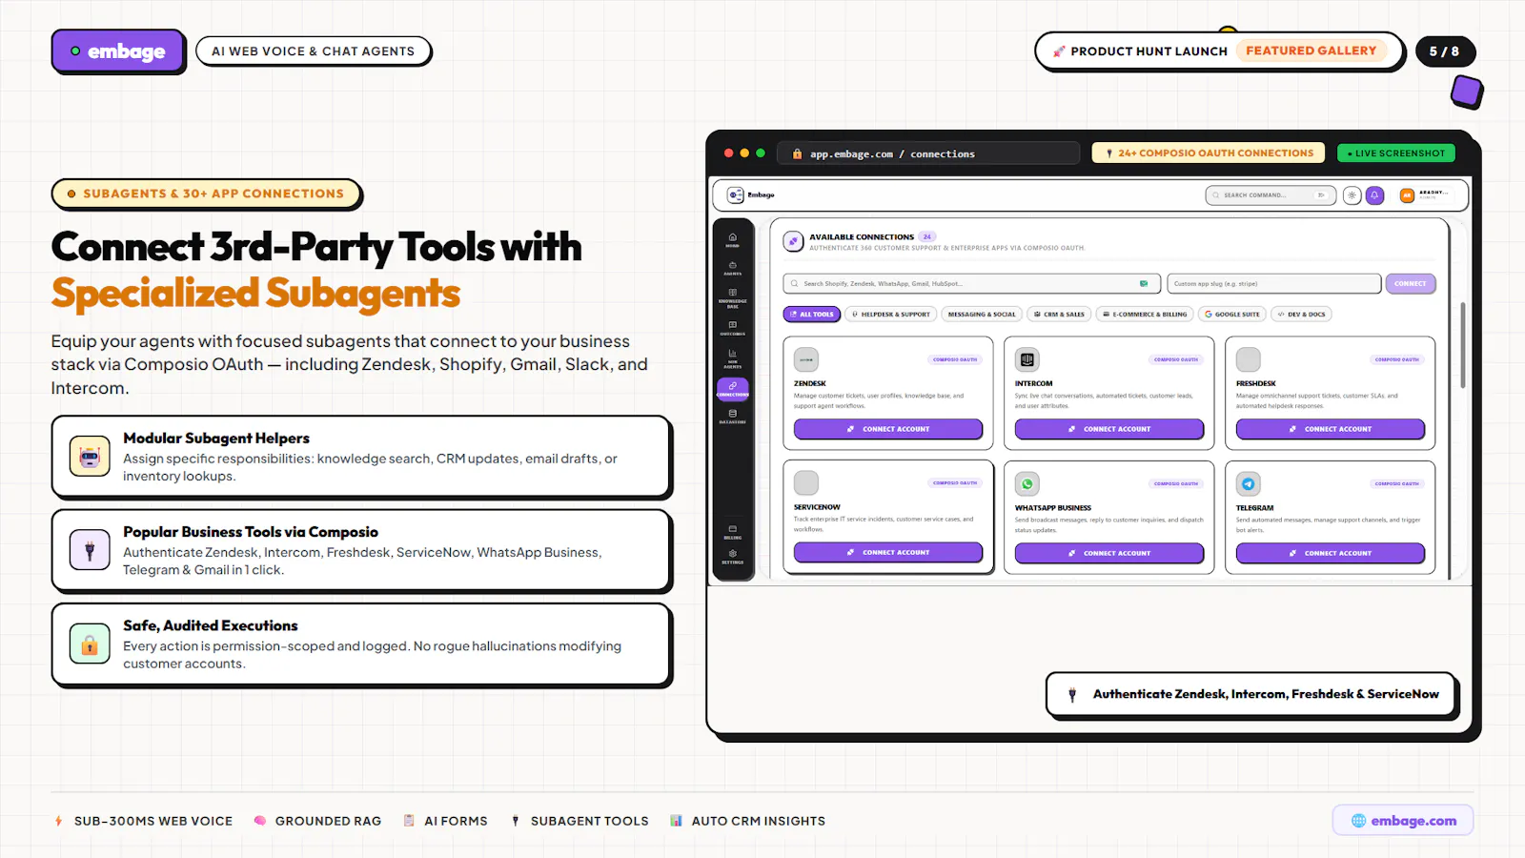Open Knowledge Base in the sidebar
This screenshot has height=858, width=1525.
732,298
